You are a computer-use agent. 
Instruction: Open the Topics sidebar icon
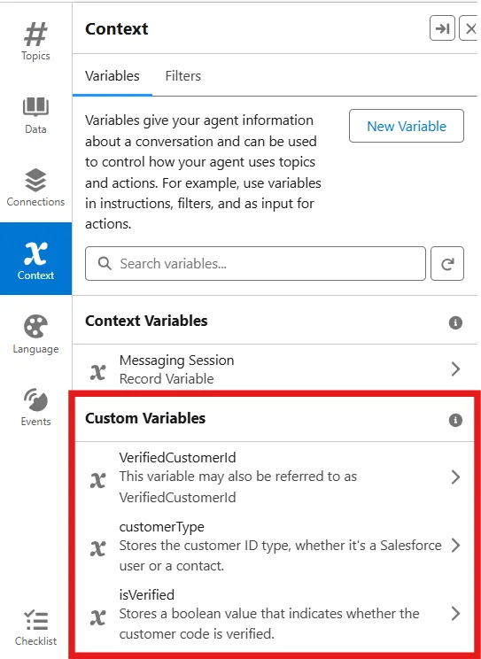[x=35, y=35]
